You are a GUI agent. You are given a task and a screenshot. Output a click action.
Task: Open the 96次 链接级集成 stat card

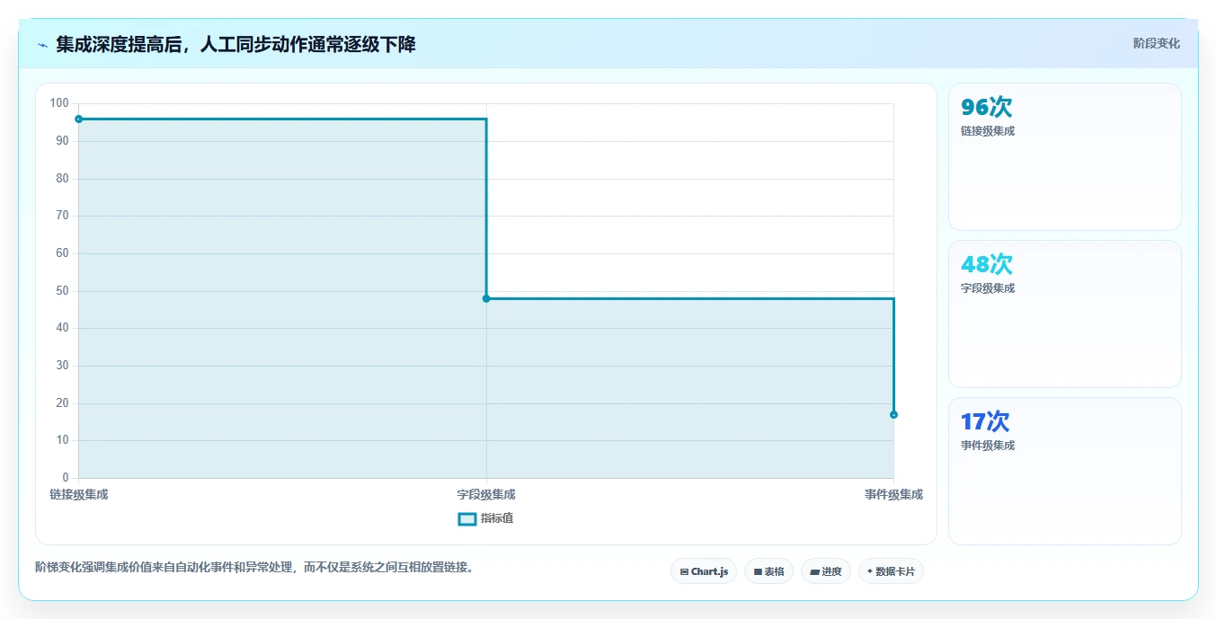point(1065,157)
